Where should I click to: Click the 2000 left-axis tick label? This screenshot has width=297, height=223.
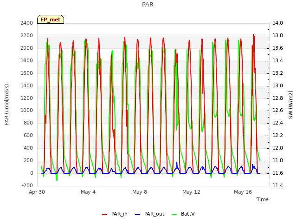[x=27, y=48]
